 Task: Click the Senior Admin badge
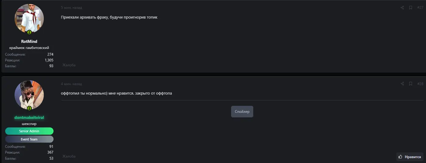pyautogui.click(x=29, y=131)
